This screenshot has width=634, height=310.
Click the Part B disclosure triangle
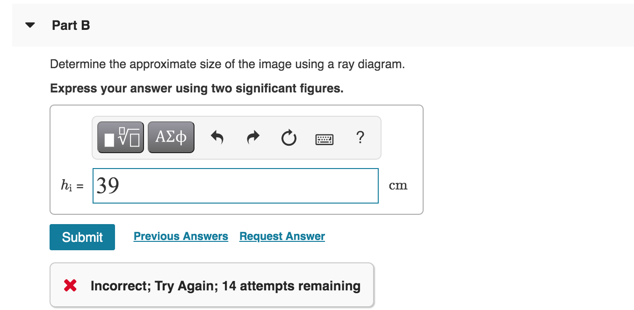pos(30,26)
